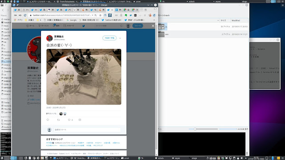Like the tweet with the heart icon

[69, 120]
